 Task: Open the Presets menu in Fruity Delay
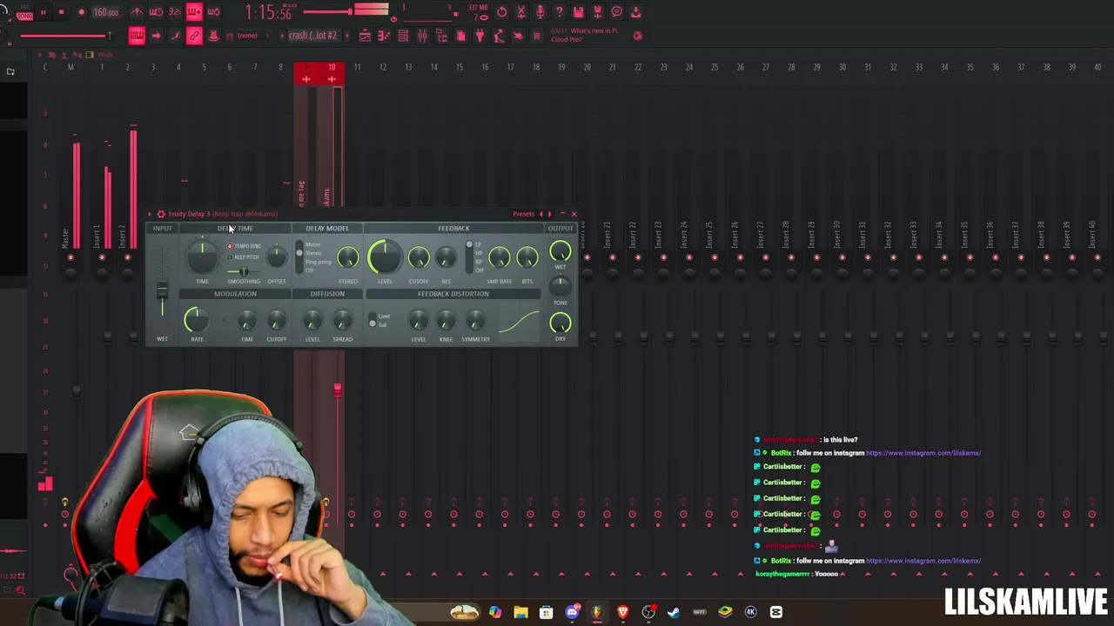click(x=523, y=214)
